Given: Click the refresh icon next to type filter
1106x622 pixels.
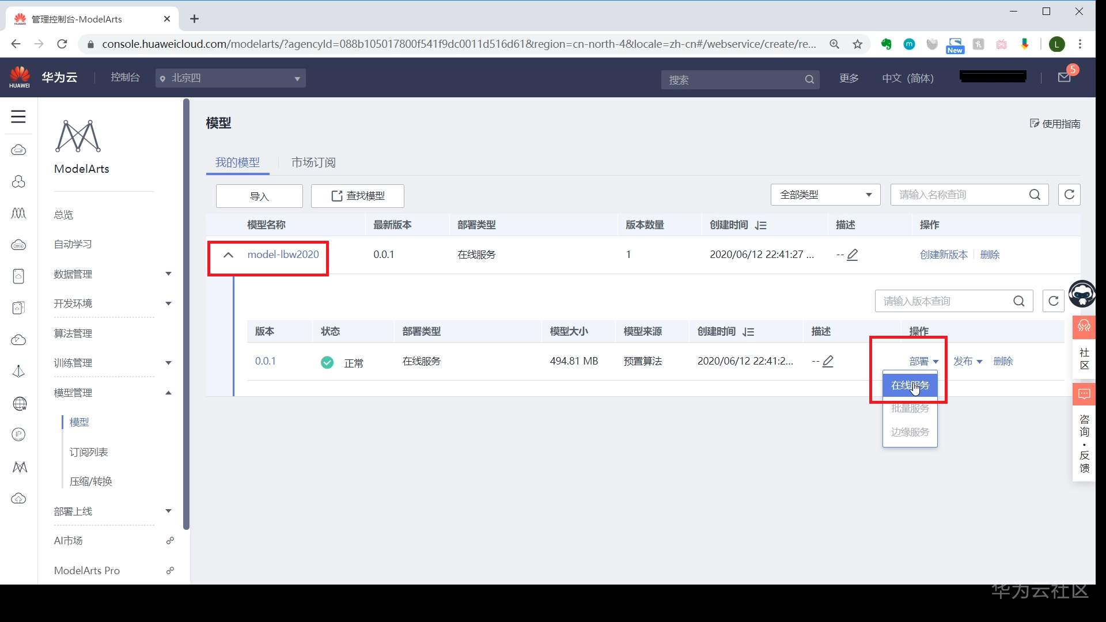Looking at the screenshot, I should (x=1069, y=195).
